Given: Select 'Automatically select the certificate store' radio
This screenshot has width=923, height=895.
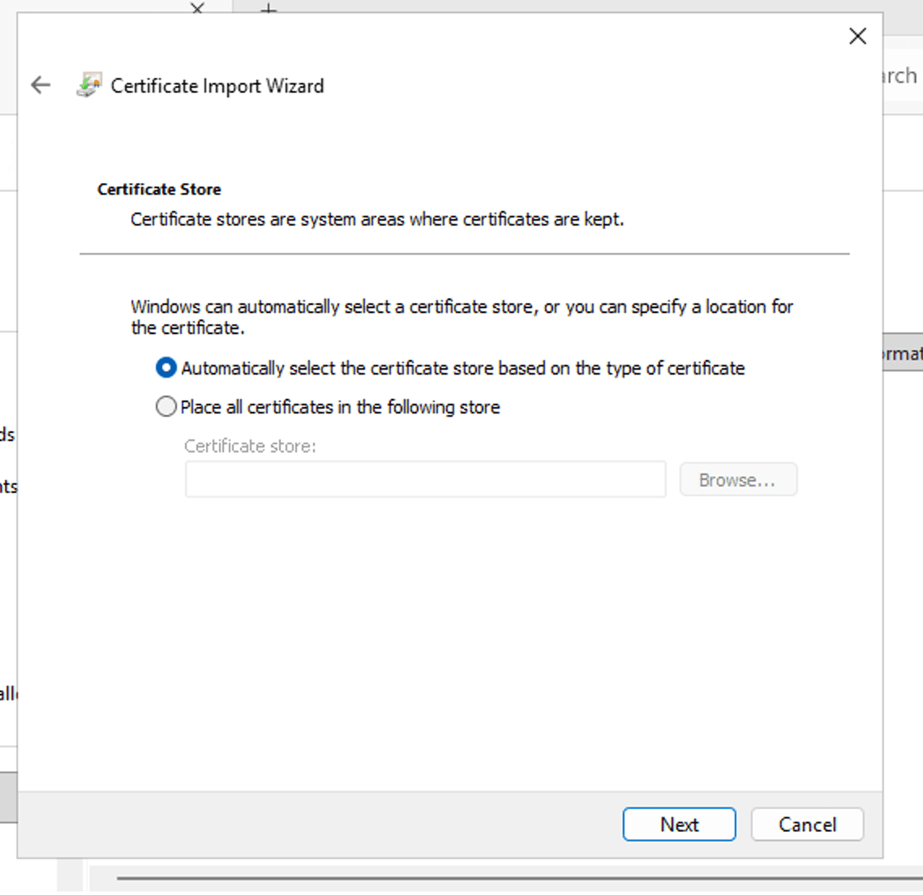Looking at the screenshot, I should 166,368.
